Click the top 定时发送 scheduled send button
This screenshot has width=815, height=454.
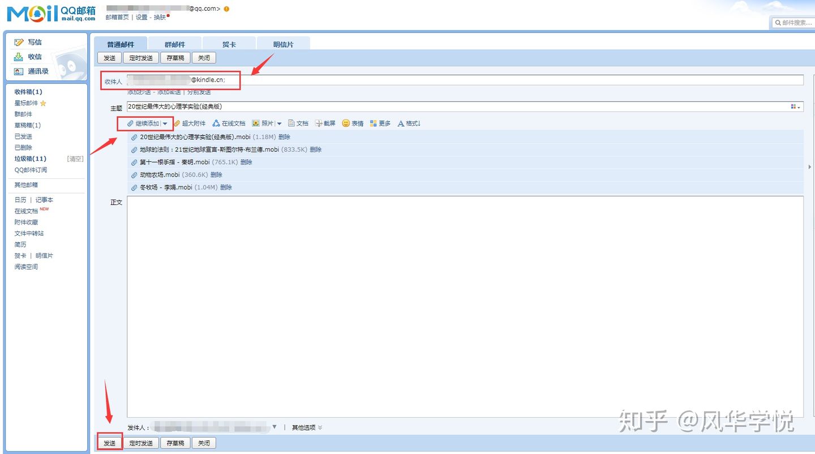pyautogui.click(x=141, y=58)
